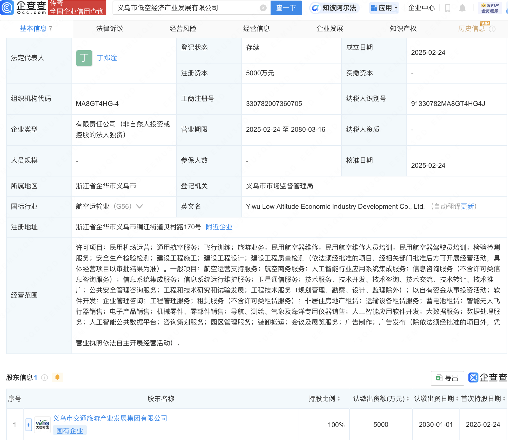This screenshot has height=440, width=508.
Task: Click business term 2025-02-24 至 2080-03-16
Action: coord(285,130)
